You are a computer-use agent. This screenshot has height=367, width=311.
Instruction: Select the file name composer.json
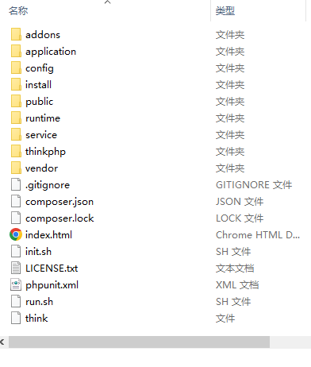(x=60, y=202)
